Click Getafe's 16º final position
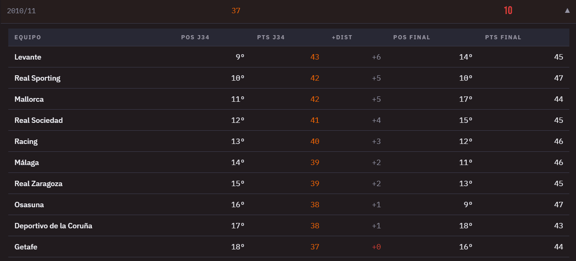The height and width of the screenshot is (261, 576). [x=466, y=247]
